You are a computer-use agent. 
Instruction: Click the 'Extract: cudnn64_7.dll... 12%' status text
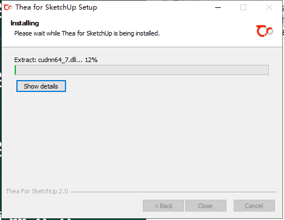pyautogui.click(x=56, y=60)
